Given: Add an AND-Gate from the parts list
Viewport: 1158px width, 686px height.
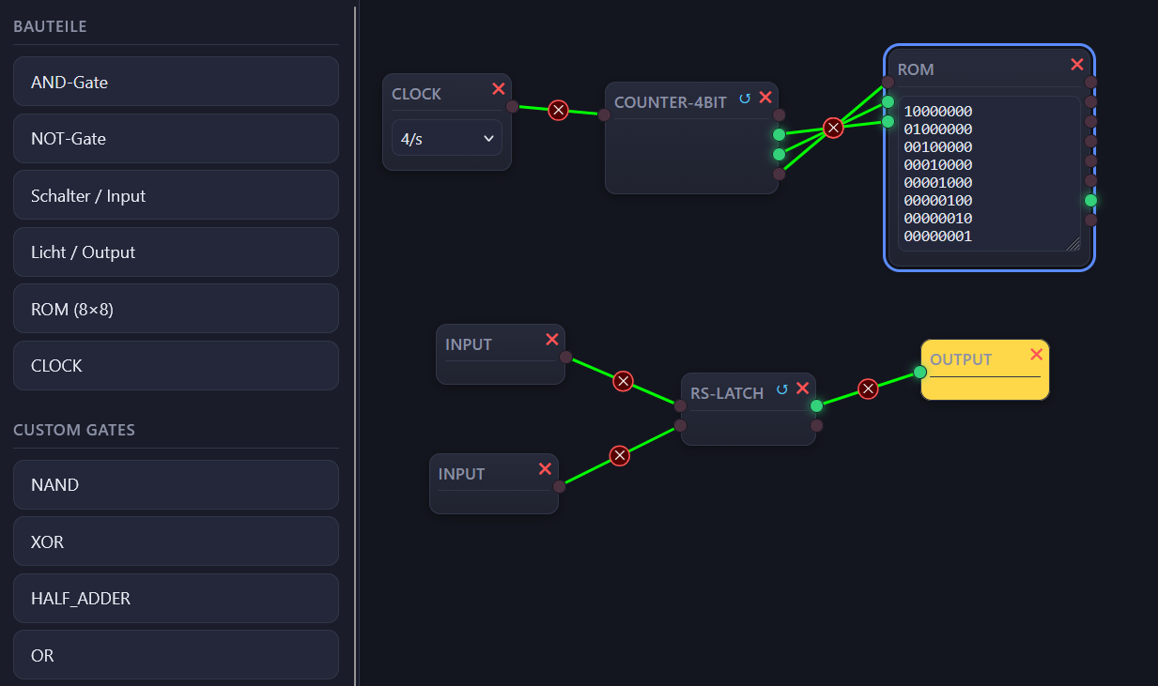Looking at the screenshot, I should pos(176,82).
